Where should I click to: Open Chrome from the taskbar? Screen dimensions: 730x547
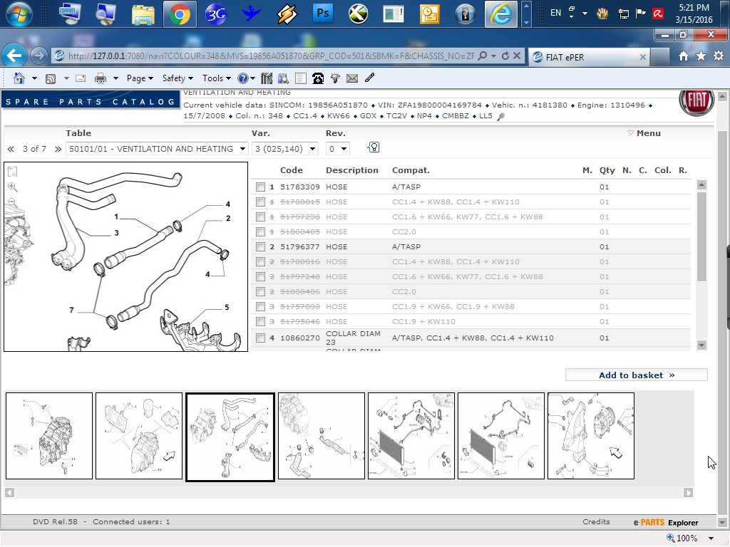point(179,14)
